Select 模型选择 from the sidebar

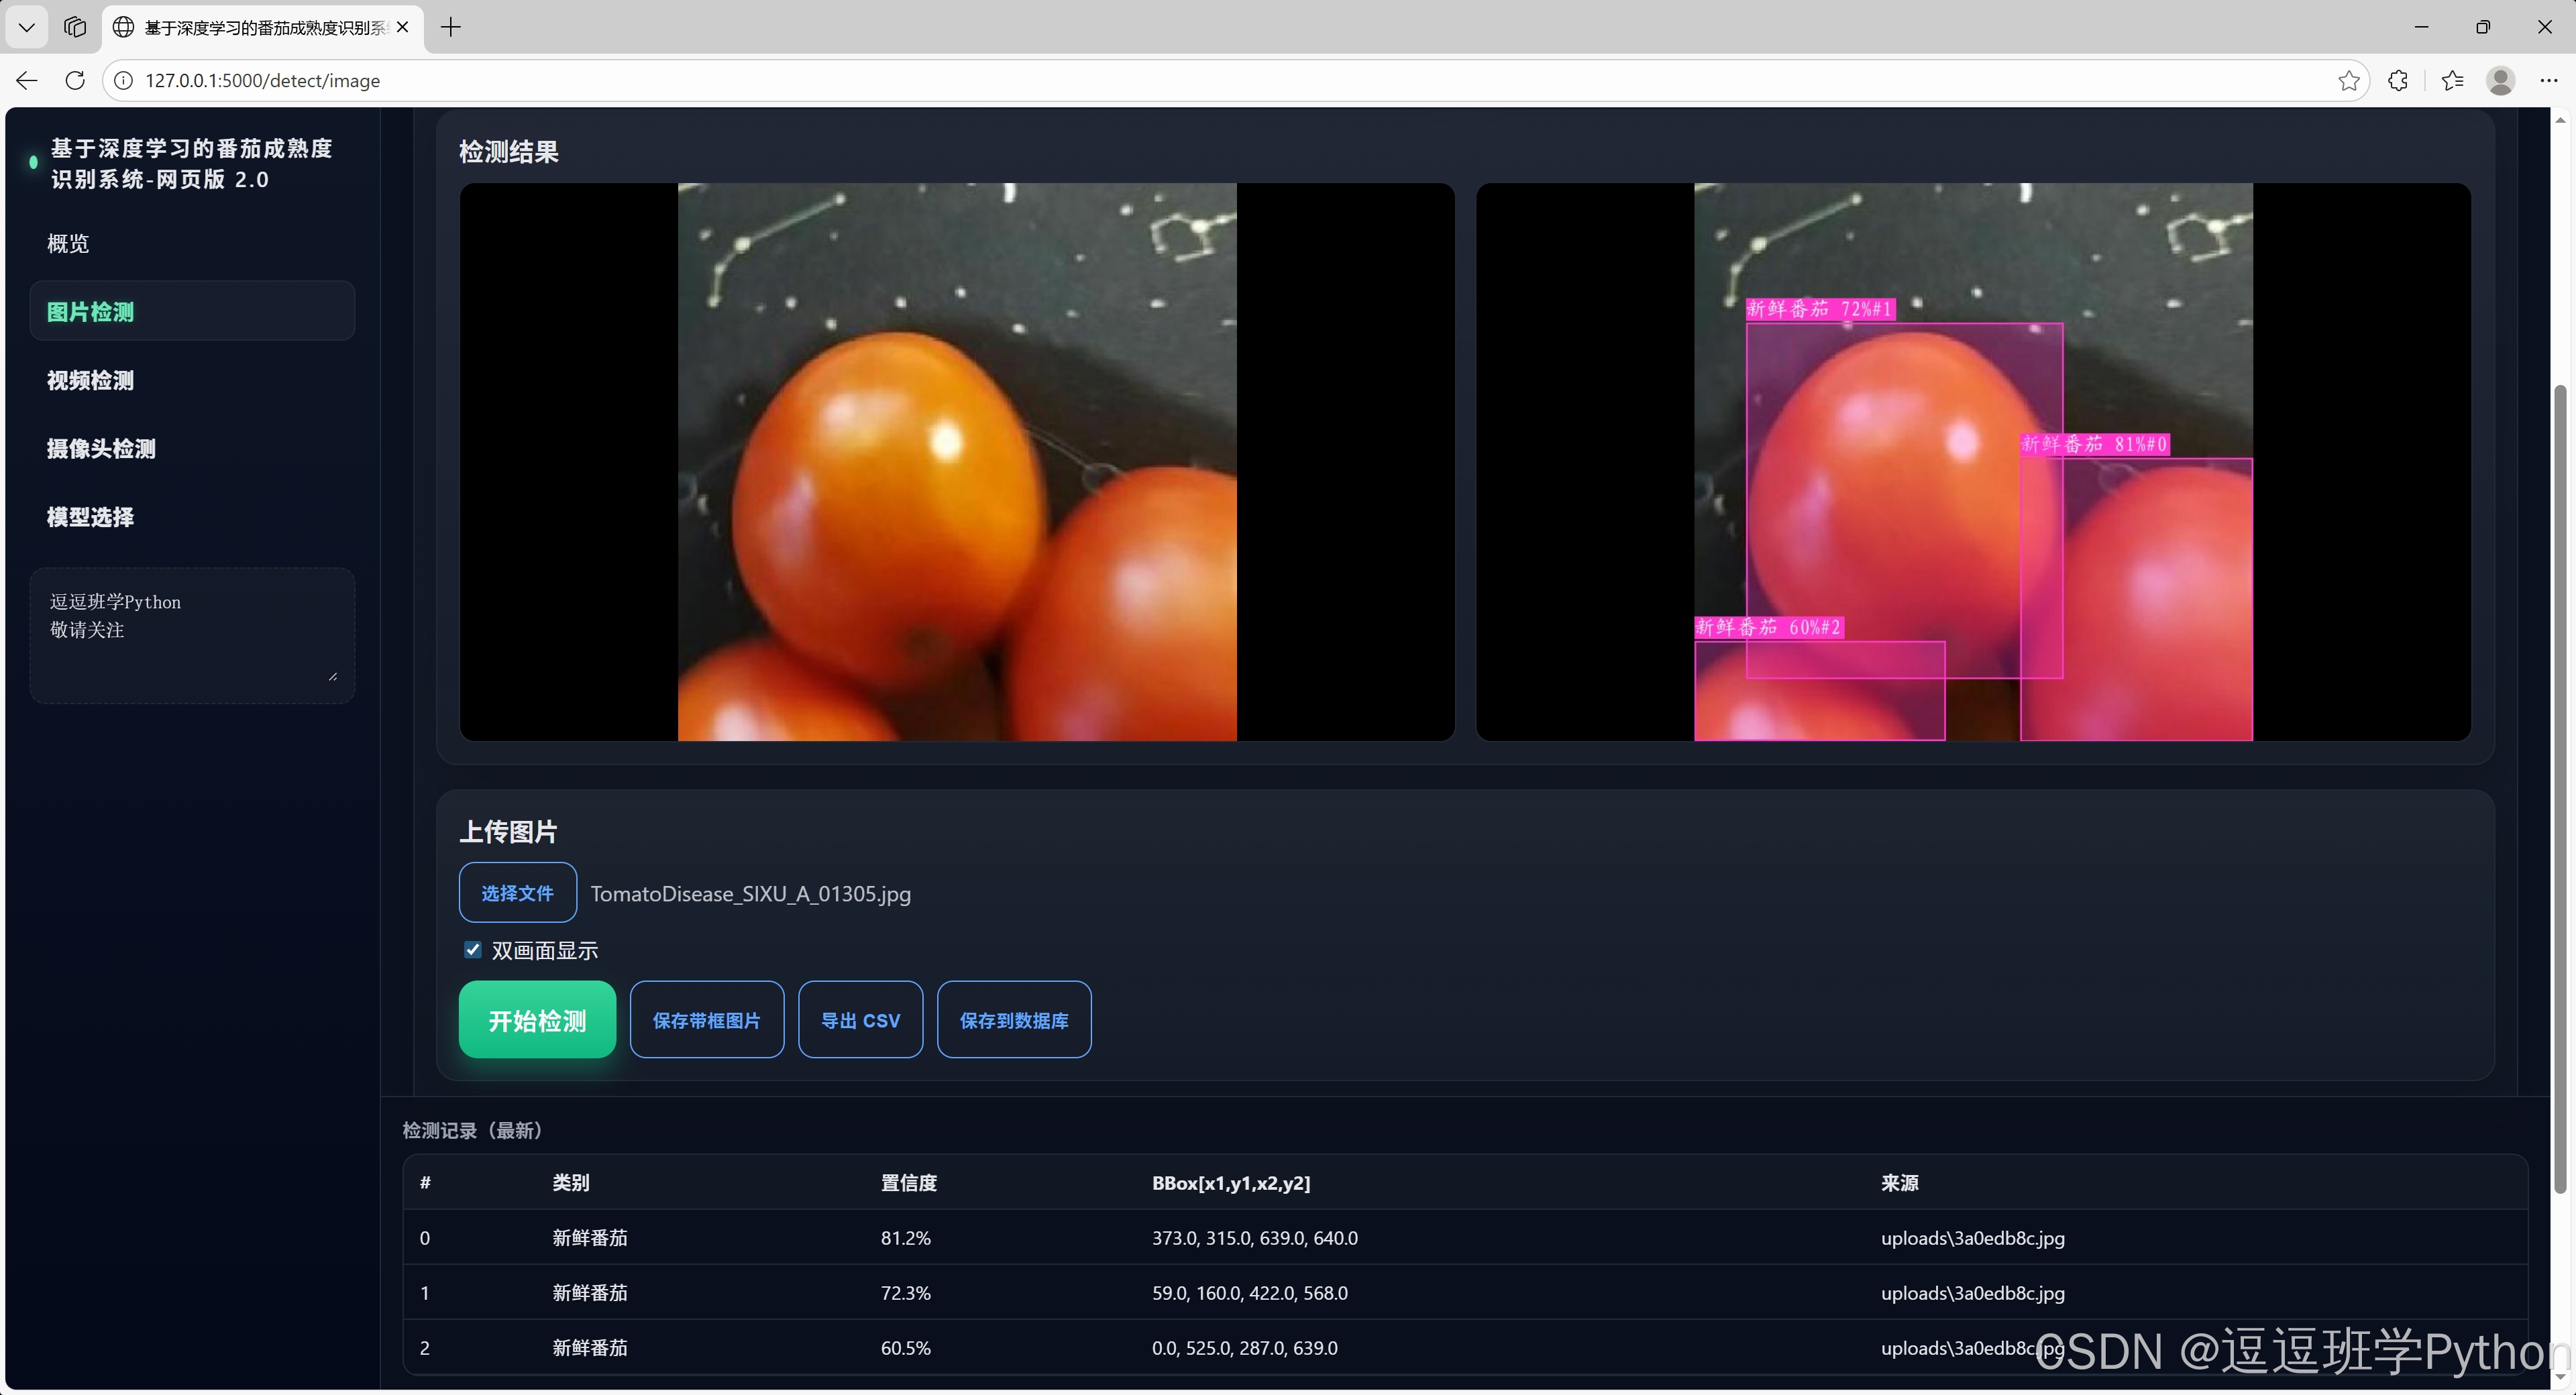(90, 517)
